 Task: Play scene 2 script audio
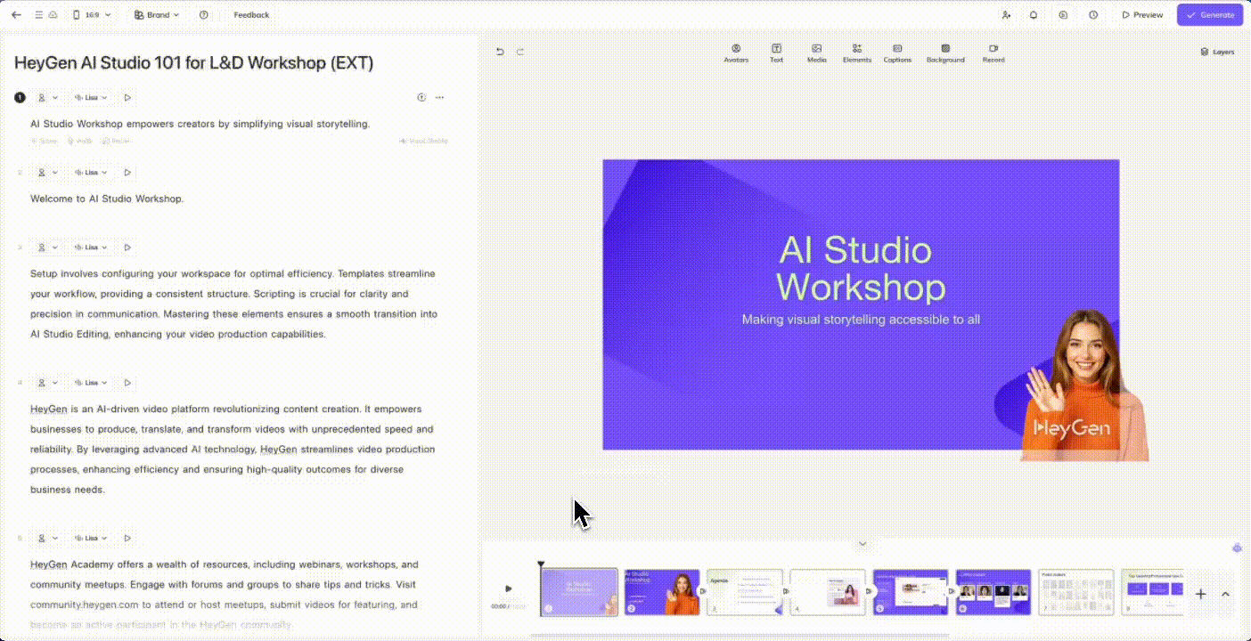[x=127, y=172]
